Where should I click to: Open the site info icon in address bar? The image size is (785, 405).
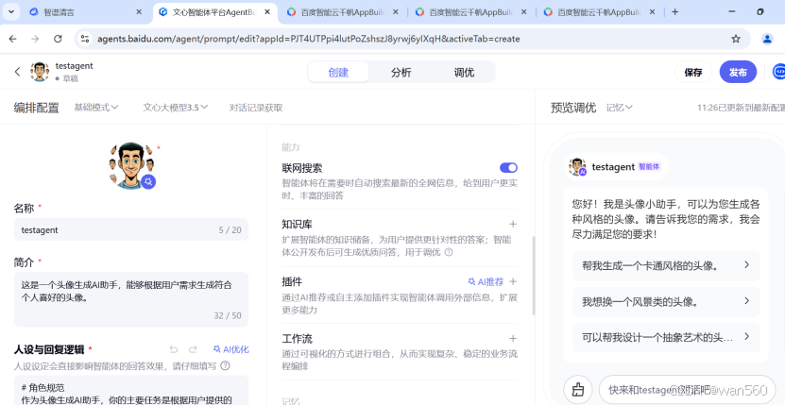tap(85, 39)
